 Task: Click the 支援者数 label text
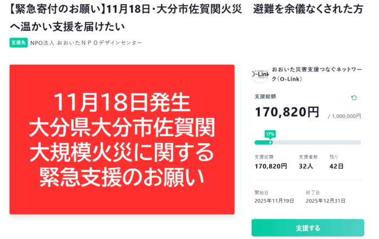coord(308,157)
